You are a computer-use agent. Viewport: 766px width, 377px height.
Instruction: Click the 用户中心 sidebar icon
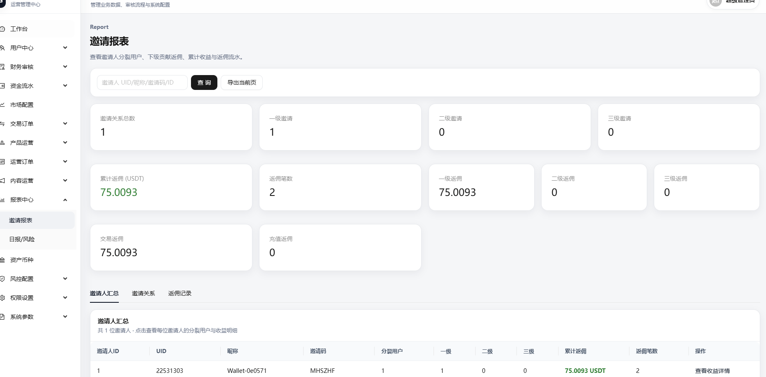tap(2, 48)
